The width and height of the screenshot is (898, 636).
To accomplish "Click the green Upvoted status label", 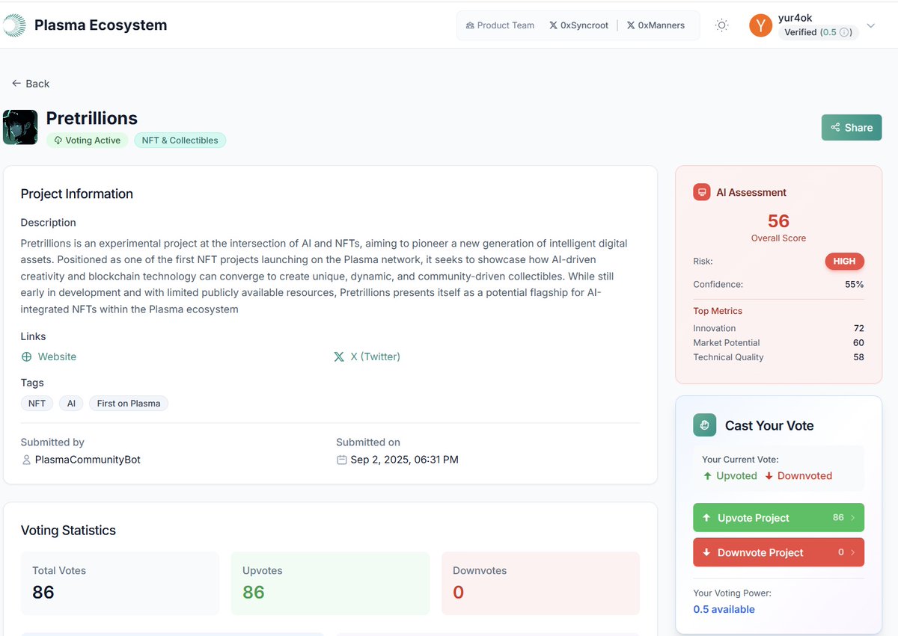I will 730,476.
